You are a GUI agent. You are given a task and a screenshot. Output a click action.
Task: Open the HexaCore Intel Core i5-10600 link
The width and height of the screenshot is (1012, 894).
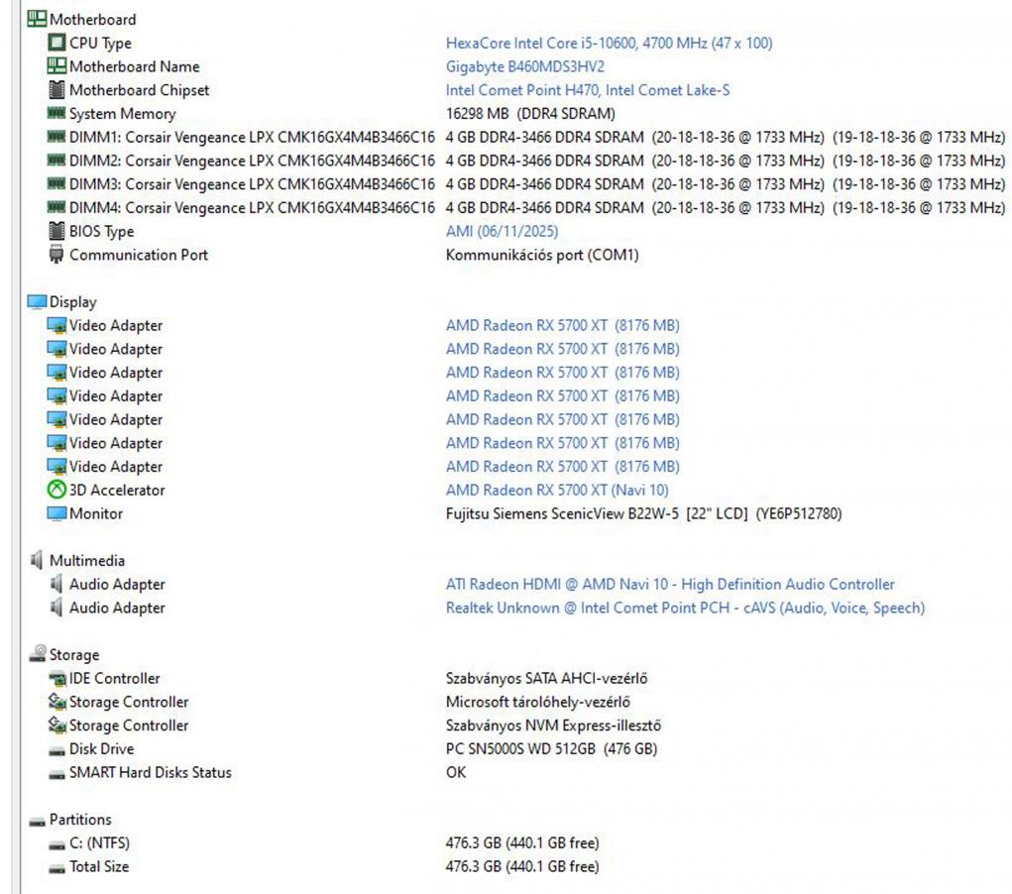coord(609,43)
